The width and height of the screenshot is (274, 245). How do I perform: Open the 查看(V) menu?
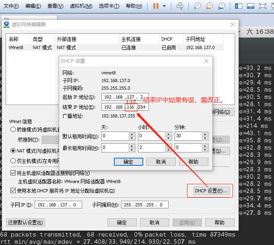(x=55, y=6)
